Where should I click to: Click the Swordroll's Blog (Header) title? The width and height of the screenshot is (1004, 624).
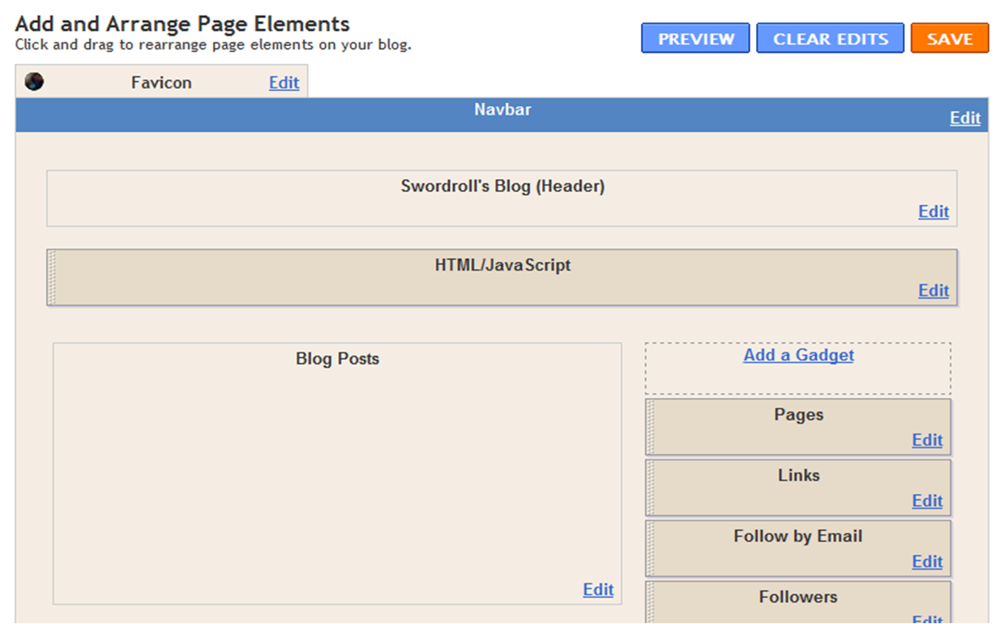click(502, 186)
